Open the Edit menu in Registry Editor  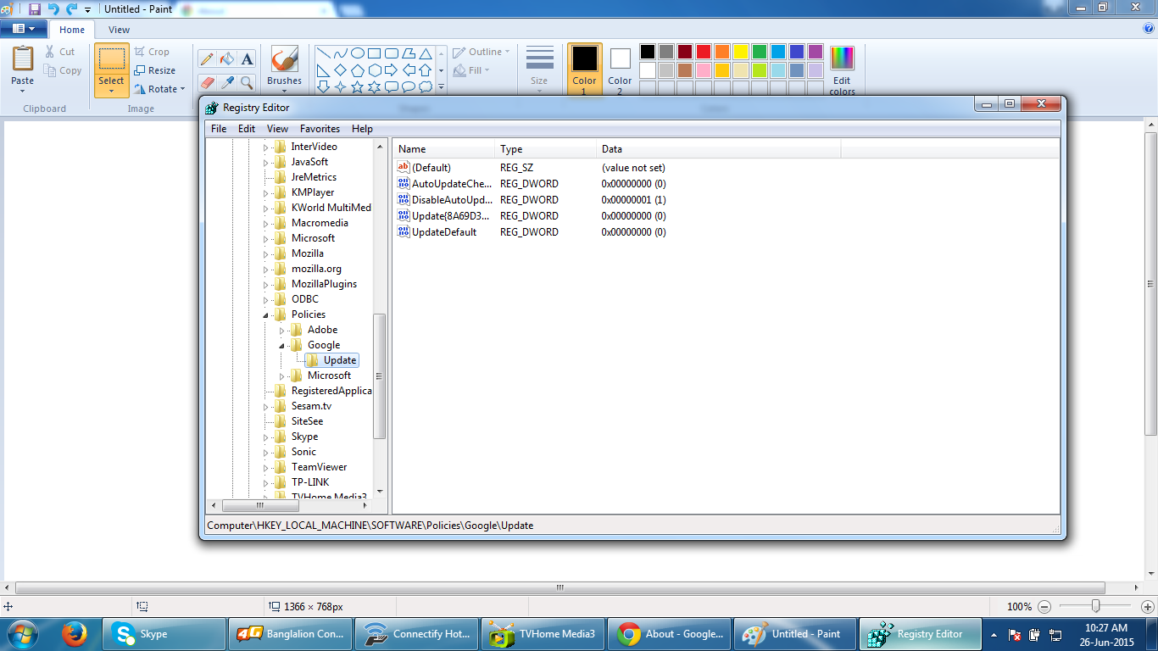247,129
